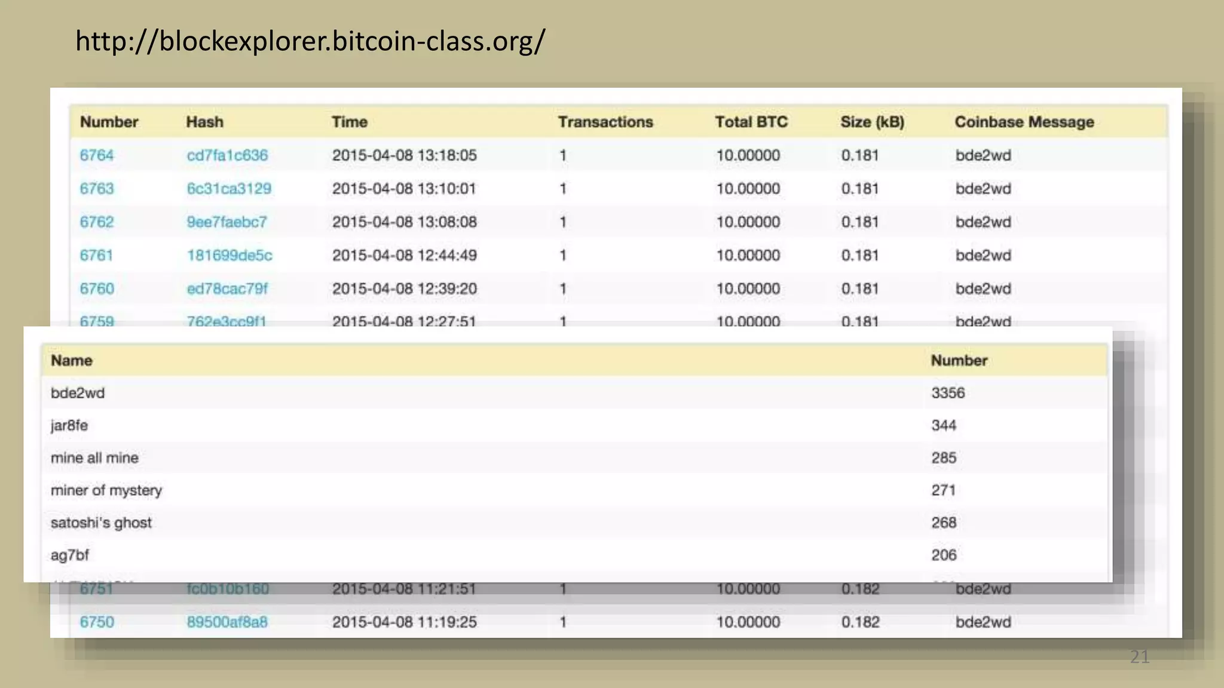Open block number 6761 link
The image size is (1224, 688).
pyautogui.click(x=96, y=256)
